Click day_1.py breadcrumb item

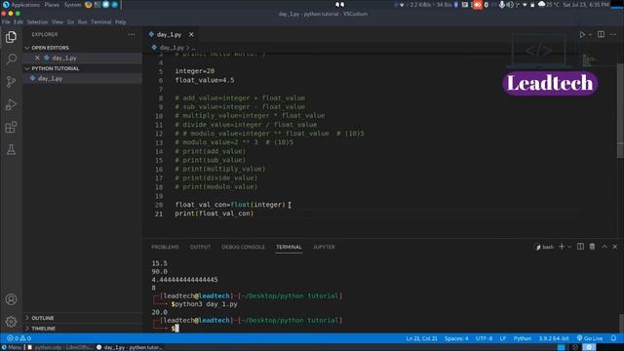point(172,48)
